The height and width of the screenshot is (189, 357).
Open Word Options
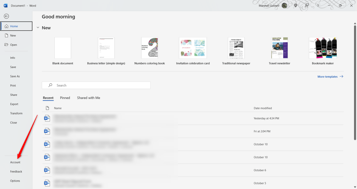point(15,181)
